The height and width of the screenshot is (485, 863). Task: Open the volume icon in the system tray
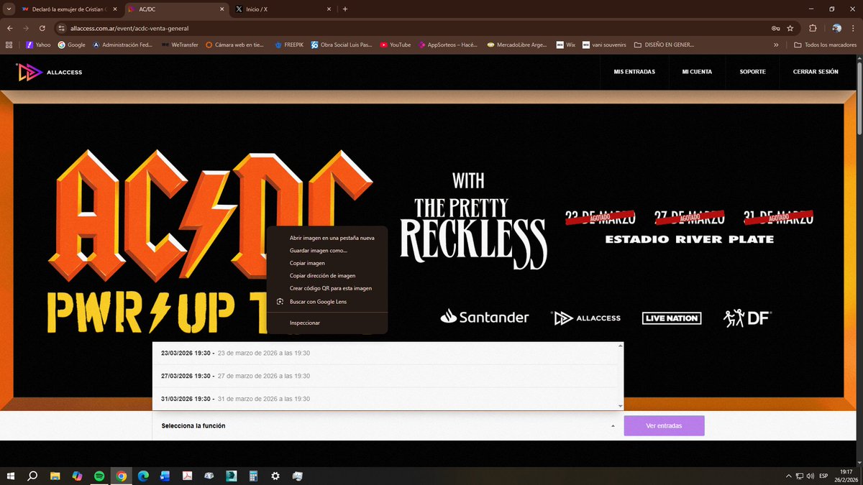(811, 476)
